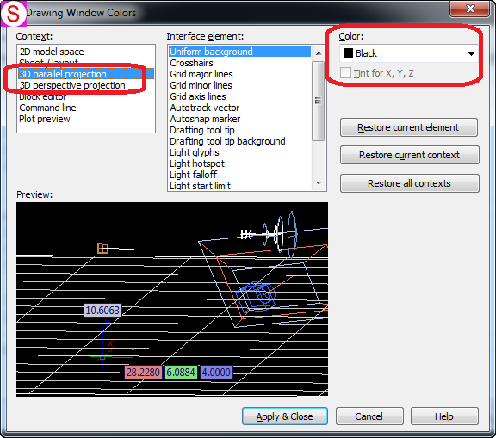This screenshot has height=438, width=496.
Task: Select Command line context
Action: pyautogui.click(x=86, y=108)
